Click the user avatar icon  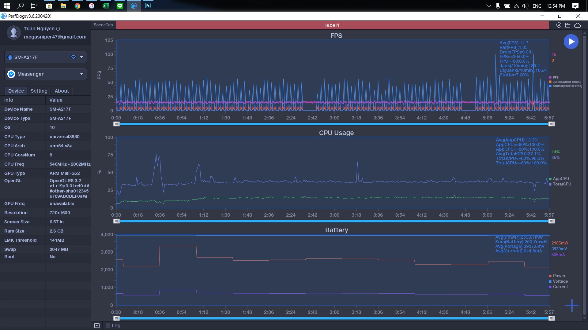13,32
